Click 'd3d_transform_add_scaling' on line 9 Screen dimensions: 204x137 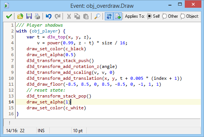(59, 72)
